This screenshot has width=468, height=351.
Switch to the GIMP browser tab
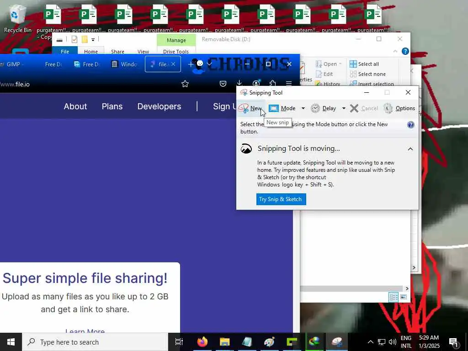pyautogui.click(x=11, y=64)
